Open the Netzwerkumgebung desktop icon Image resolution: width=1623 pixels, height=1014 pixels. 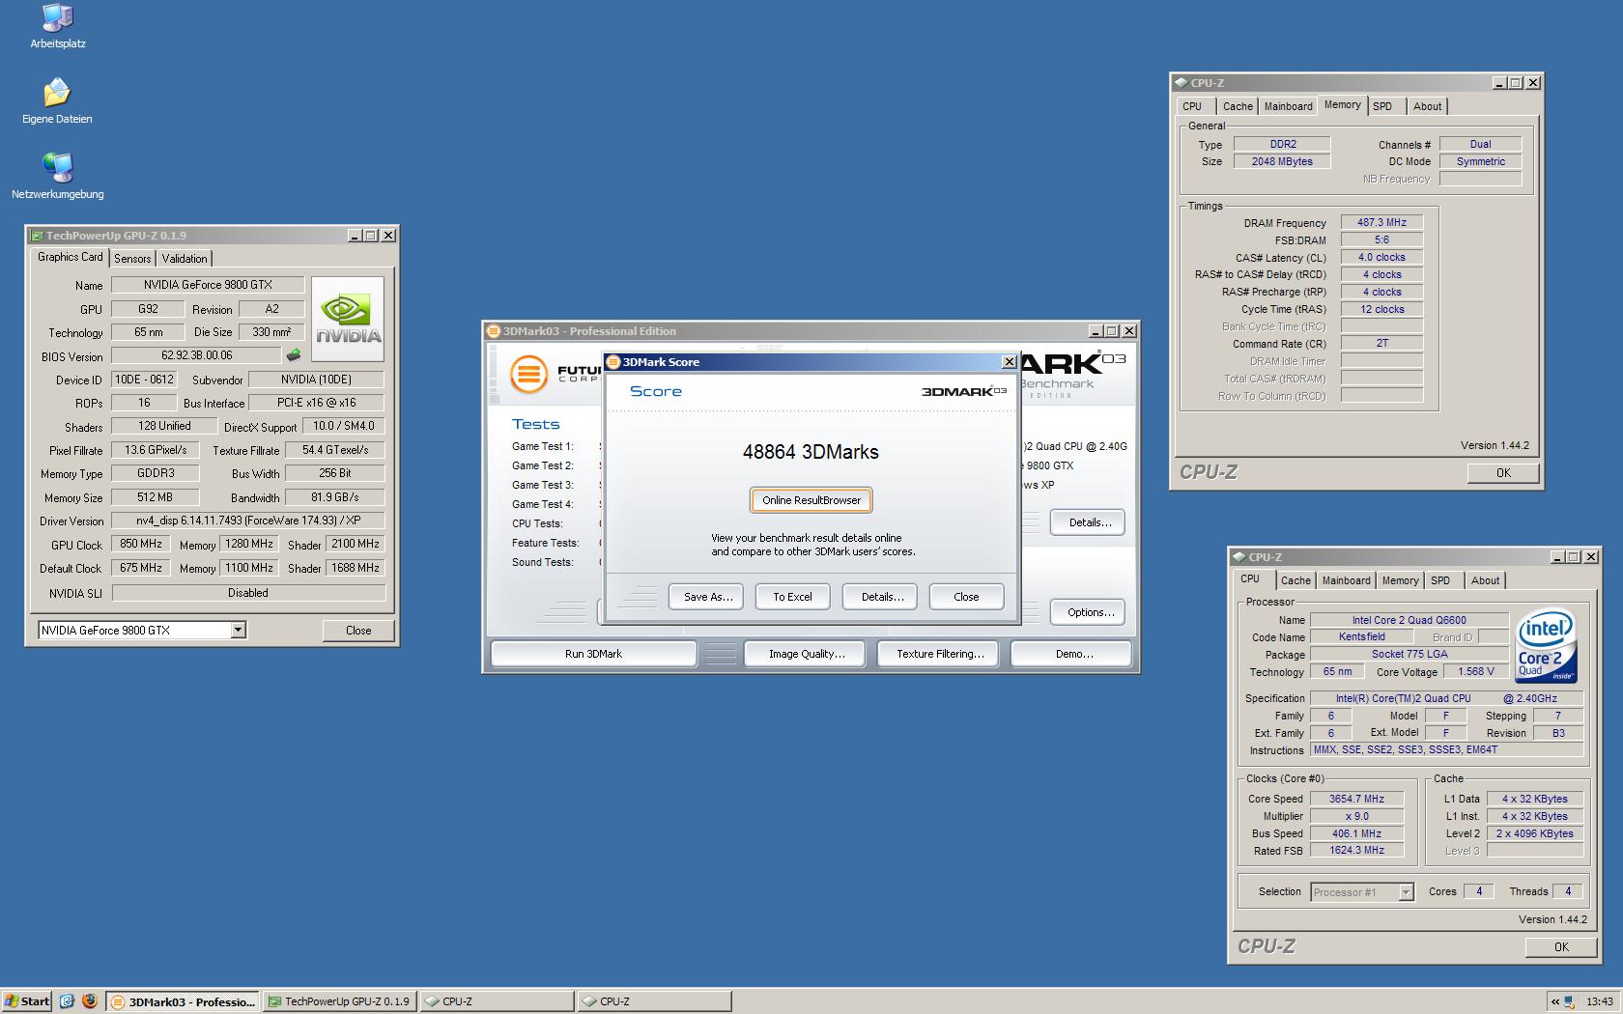(x=57, y=176)
